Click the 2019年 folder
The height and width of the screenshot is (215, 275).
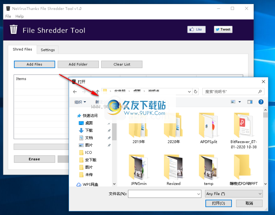[x=139, y=129]
